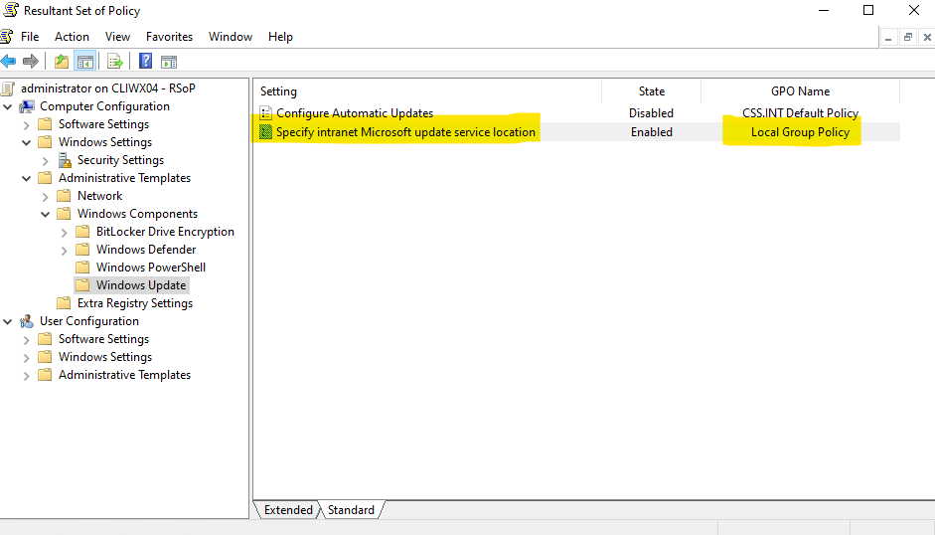Expand the Network node
The height and width of the screenshot is (535, 935).
46,197
